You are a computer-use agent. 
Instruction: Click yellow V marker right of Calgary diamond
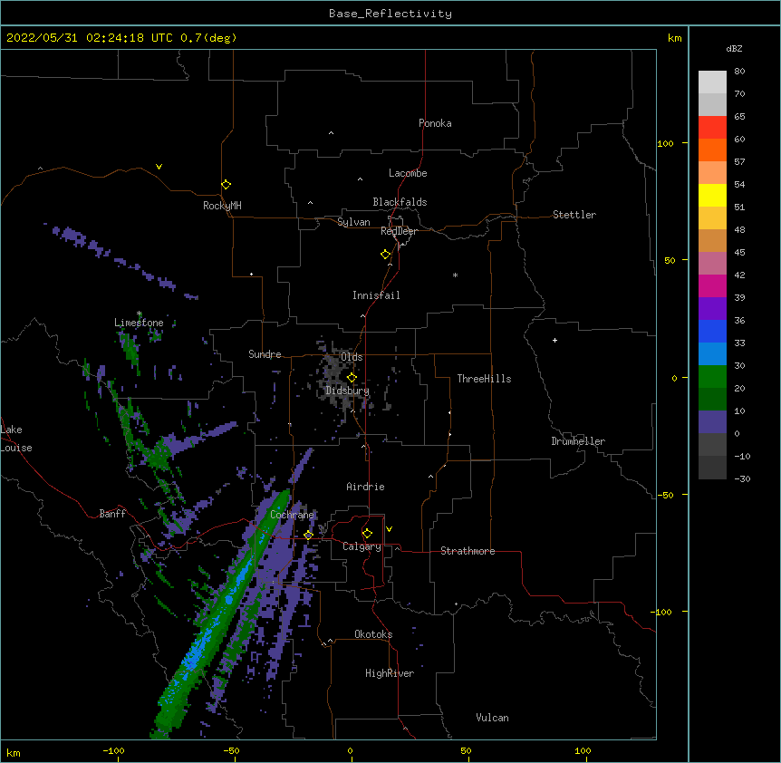click(389, 529)
